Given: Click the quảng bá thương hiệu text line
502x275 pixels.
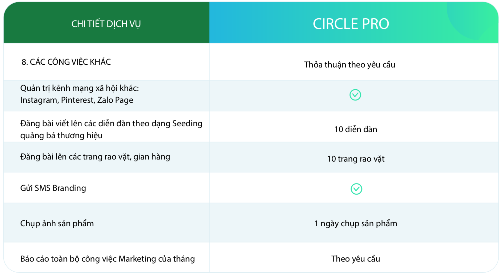Looking at the screenshot, I should pyautogui.click(x=61, y=135).
